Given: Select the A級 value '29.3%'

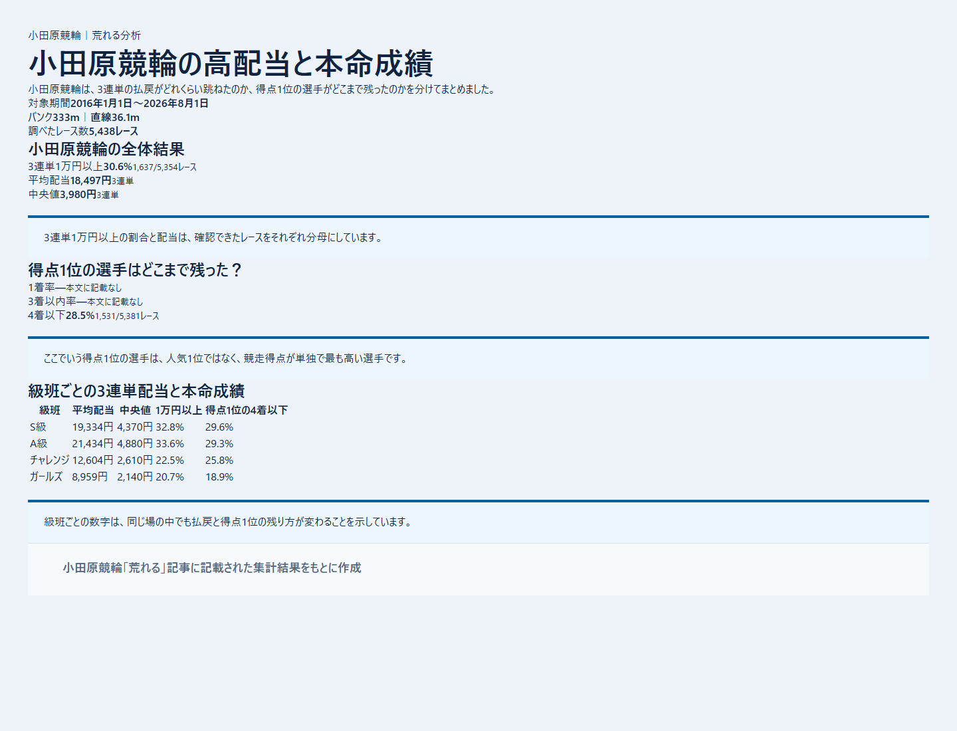Looking at the screenshot, I should pyautogui.click(x=219, y=443).
